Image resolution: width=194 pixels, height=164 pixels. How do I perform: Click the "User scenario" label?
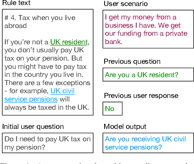click(126, 4)
